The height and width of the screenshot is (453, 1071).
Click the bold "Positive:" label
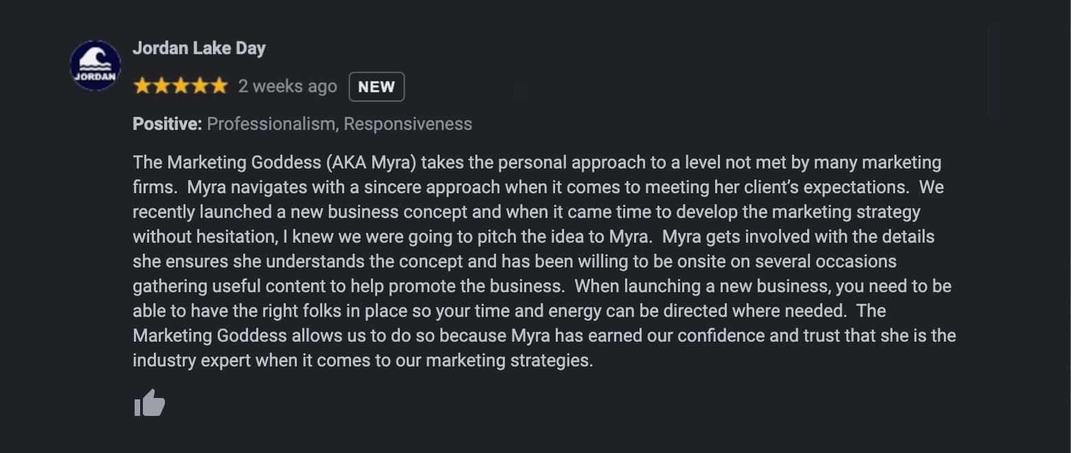click(167, 124)
